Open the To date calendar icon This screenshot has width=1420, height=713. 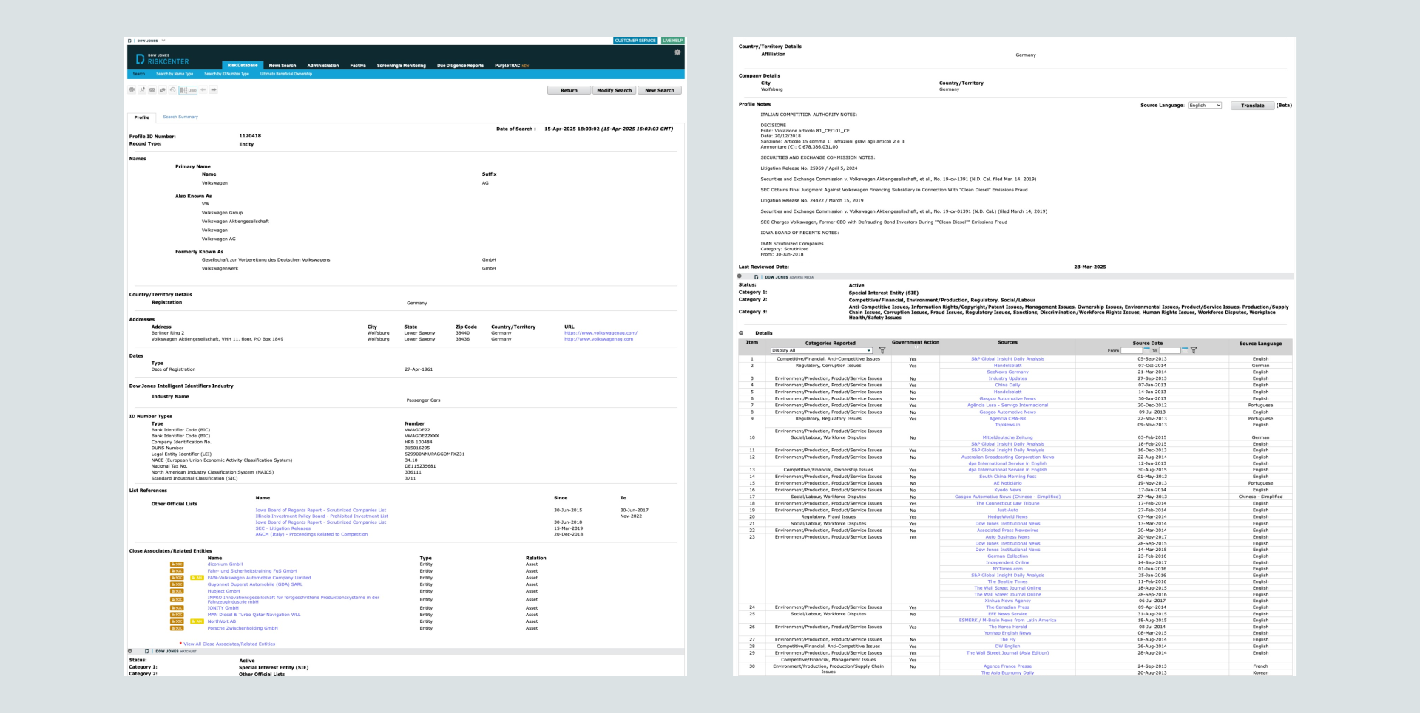pyautogui.click(x=1184, y=350)
